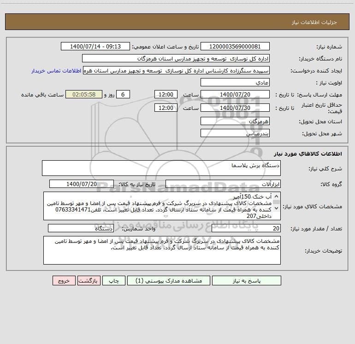
Task: Click price validity time 12:00 field
Action: (166, 108)
